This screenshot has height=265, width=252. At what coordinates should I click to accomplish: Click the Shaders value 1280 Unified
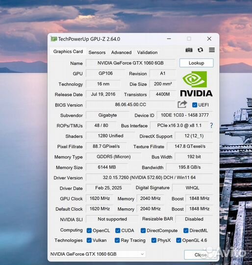110,136
